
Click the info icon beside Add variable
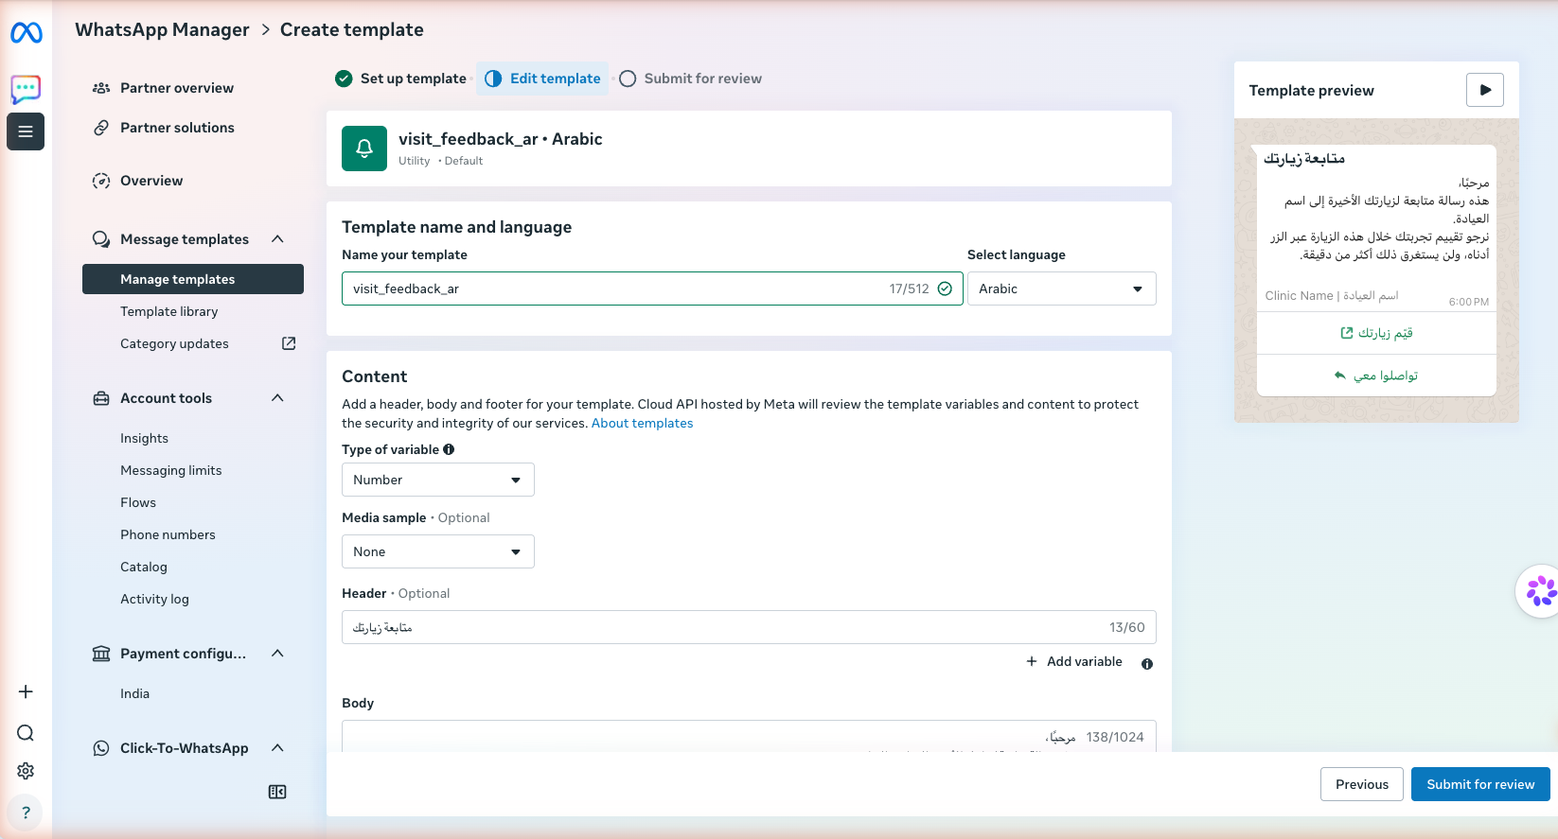point(1147,664)
